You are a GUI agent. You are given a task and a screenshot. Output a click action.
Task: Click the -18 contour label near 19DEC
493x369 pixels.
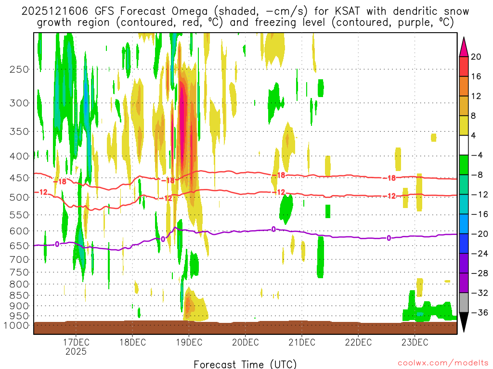(168, 181)
